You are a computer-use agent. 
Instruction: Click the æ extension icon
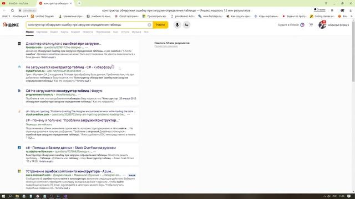pyautogui.click(x=342, y=11)
